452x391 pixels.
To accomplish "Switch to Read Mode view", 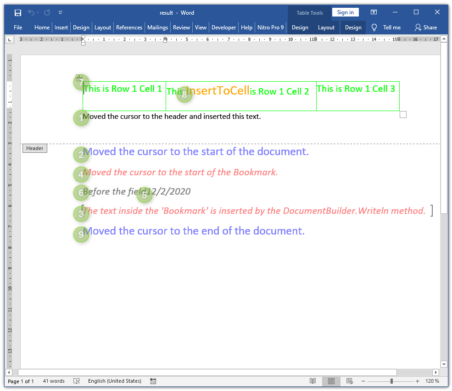I will (x=312, y=381).
